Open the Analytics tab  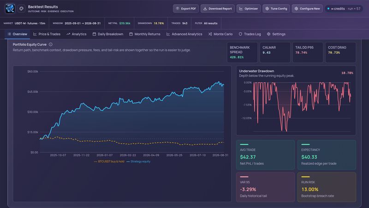[77, 34]
